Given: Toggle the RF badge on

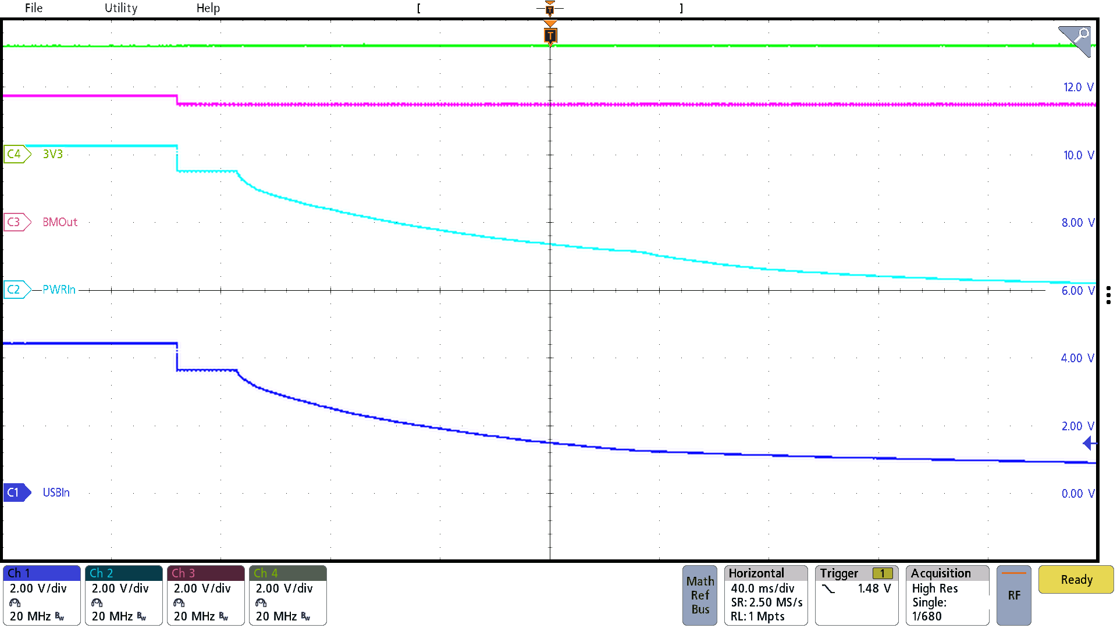Looking at the screenshot, I should 1013,594.
